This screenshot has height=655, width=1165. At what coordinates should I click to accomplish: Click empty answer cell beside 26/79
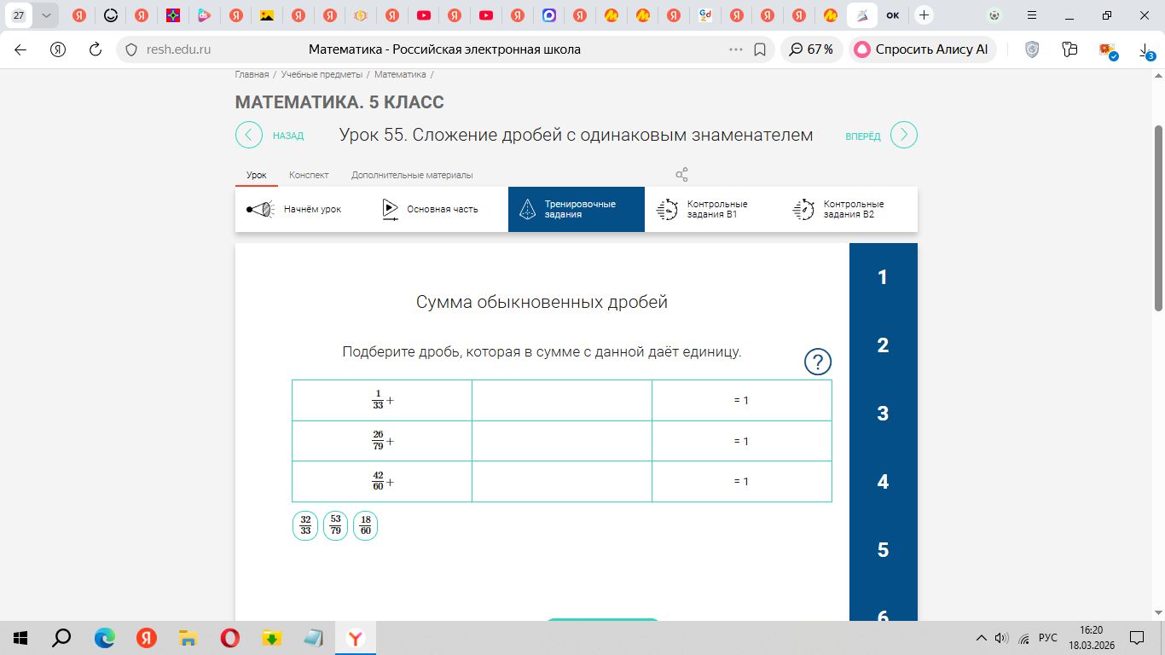561,441
